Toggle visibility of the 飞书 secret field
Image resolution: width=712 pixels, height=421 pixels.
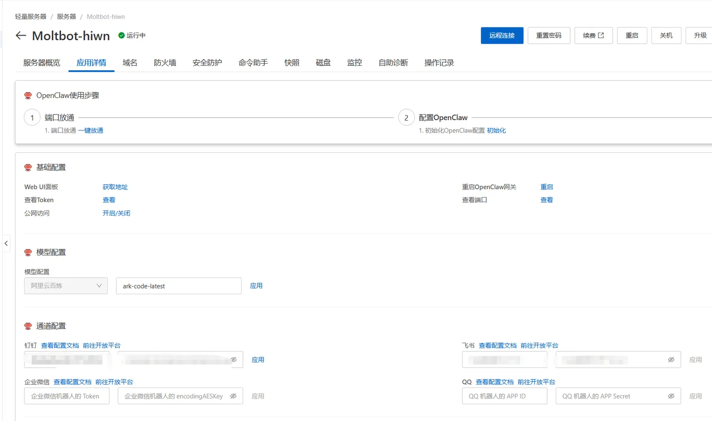pyautogui.click(x=671, y=359)
